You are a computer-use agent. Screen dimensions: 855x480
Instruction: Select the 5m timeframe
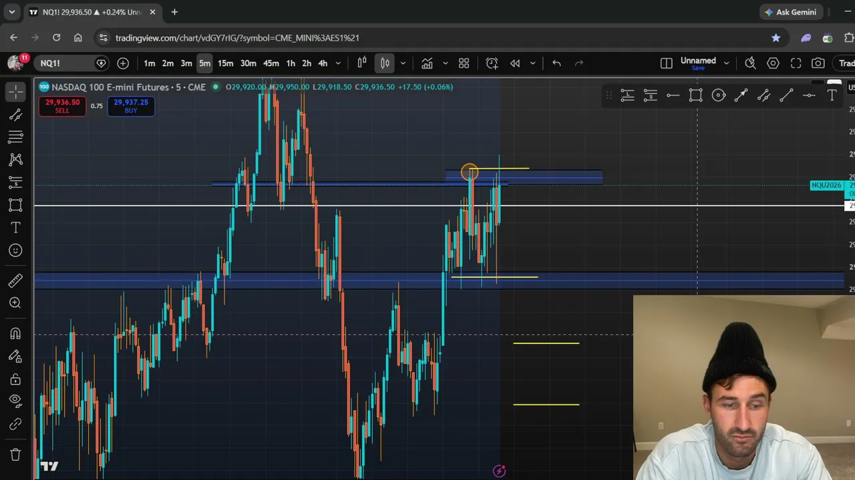[205, 63]
